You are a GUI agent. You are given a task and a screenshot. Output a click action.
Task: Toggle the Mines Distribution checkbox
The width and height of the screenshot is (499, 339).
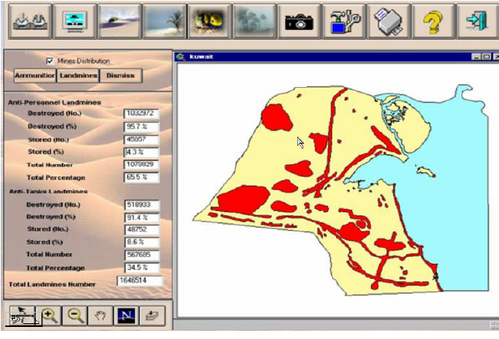click(50, 61)
